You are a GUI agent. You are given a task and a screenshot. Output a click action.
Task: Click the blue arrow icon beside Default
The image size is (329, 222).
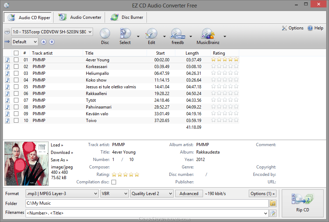[7, 41]
